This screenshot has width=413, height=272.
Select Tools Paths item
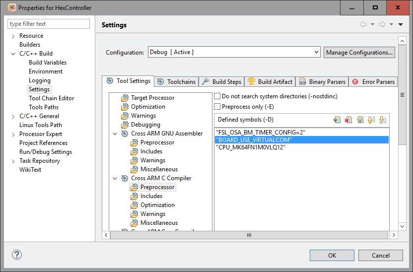coord(44,107)
